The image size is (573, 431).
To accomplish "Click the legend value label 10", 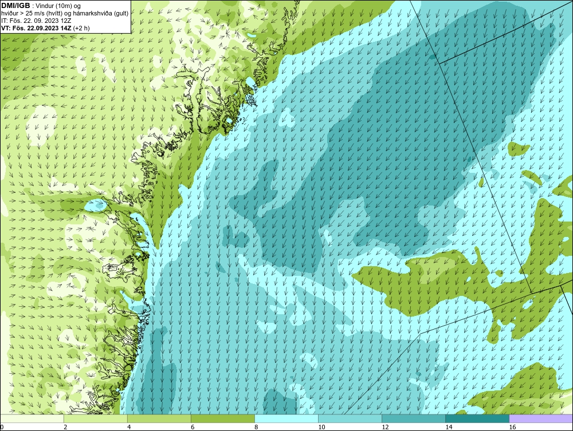I will (321, 428).
